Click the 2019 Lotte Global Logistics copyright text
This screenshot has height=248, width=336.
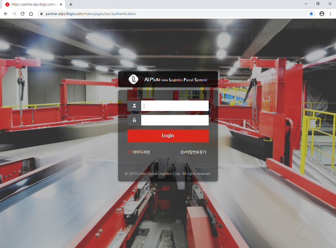(x=168, y=174)
